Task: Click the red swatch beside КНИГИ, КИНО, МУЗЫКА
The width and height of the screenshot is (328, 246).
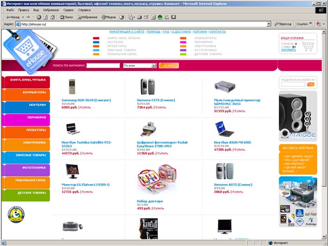Action: [96, 38]
